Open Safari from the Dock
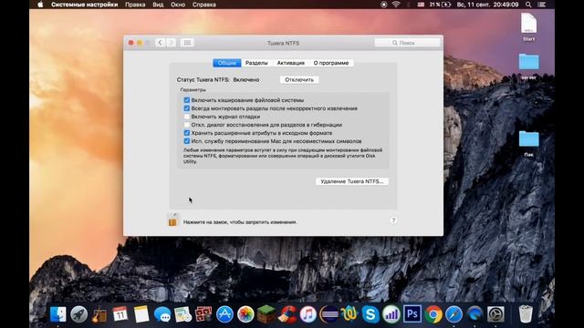 click(x=454, y=314)
